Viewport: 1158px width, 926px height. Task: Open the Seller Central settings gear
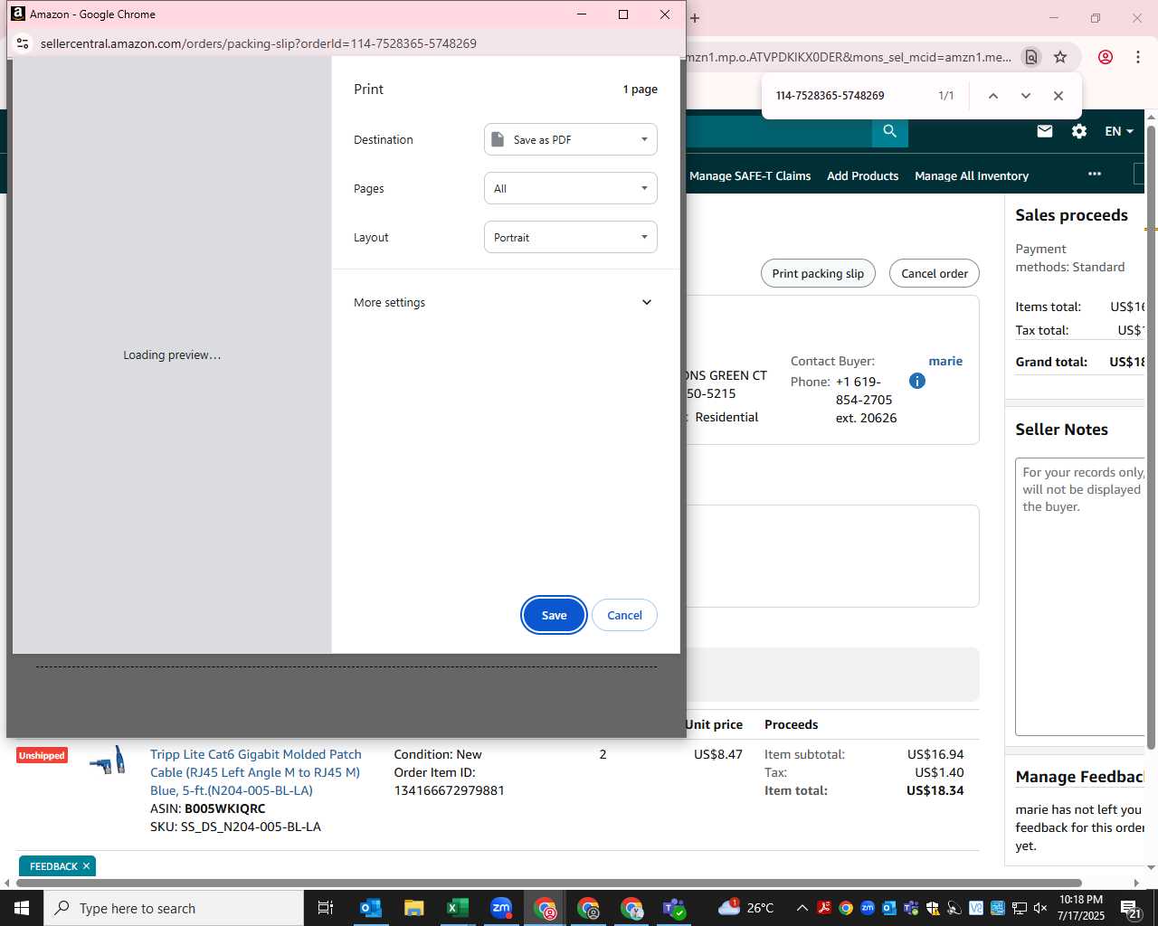[1079, 131]
